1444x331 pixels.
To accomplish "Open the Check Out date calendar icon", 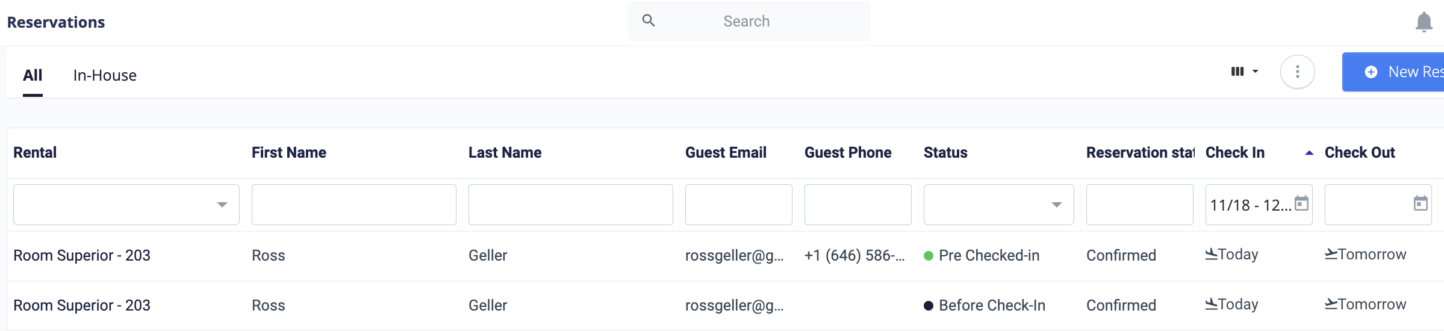I will (x=1421, y=203).
